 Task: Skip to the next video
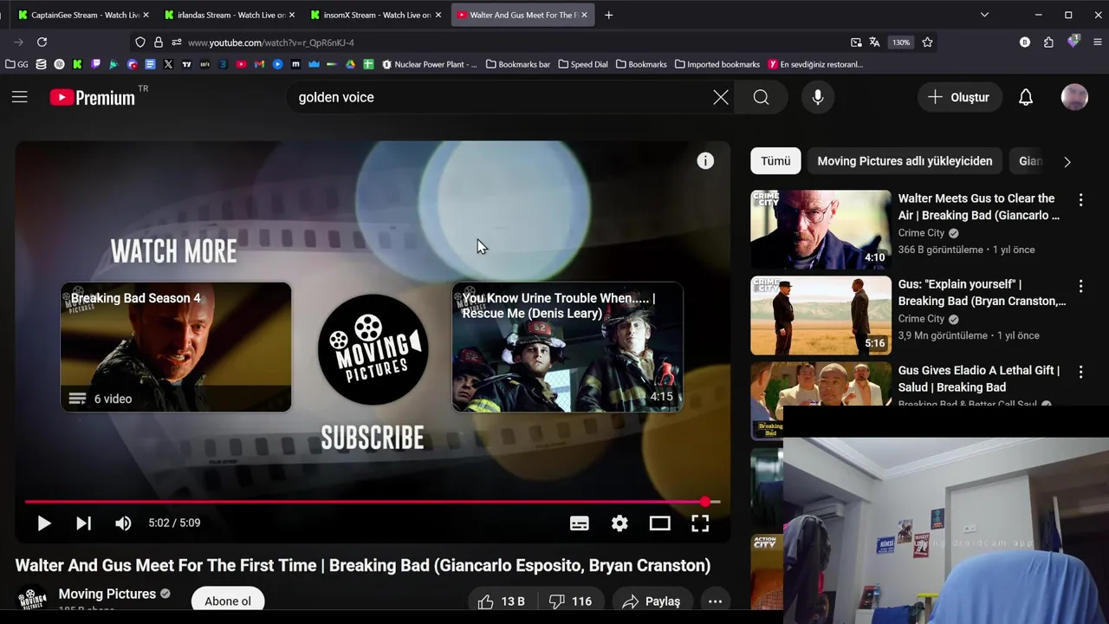click(83, 523)
